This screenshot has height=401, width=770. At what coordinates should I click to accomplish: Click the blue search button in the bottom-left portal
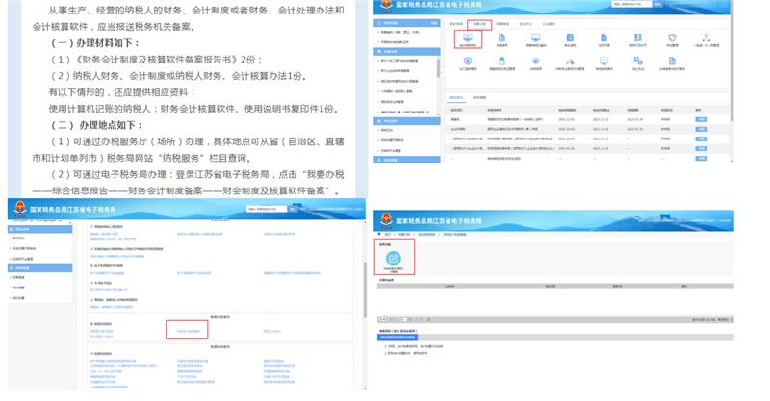(293, 209)
